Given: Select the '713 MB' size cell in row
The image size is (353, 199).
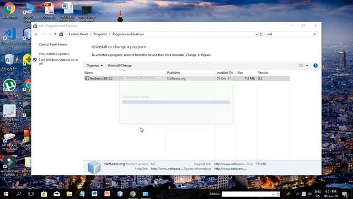Looking at the screenshot, I should pos(249,78).
